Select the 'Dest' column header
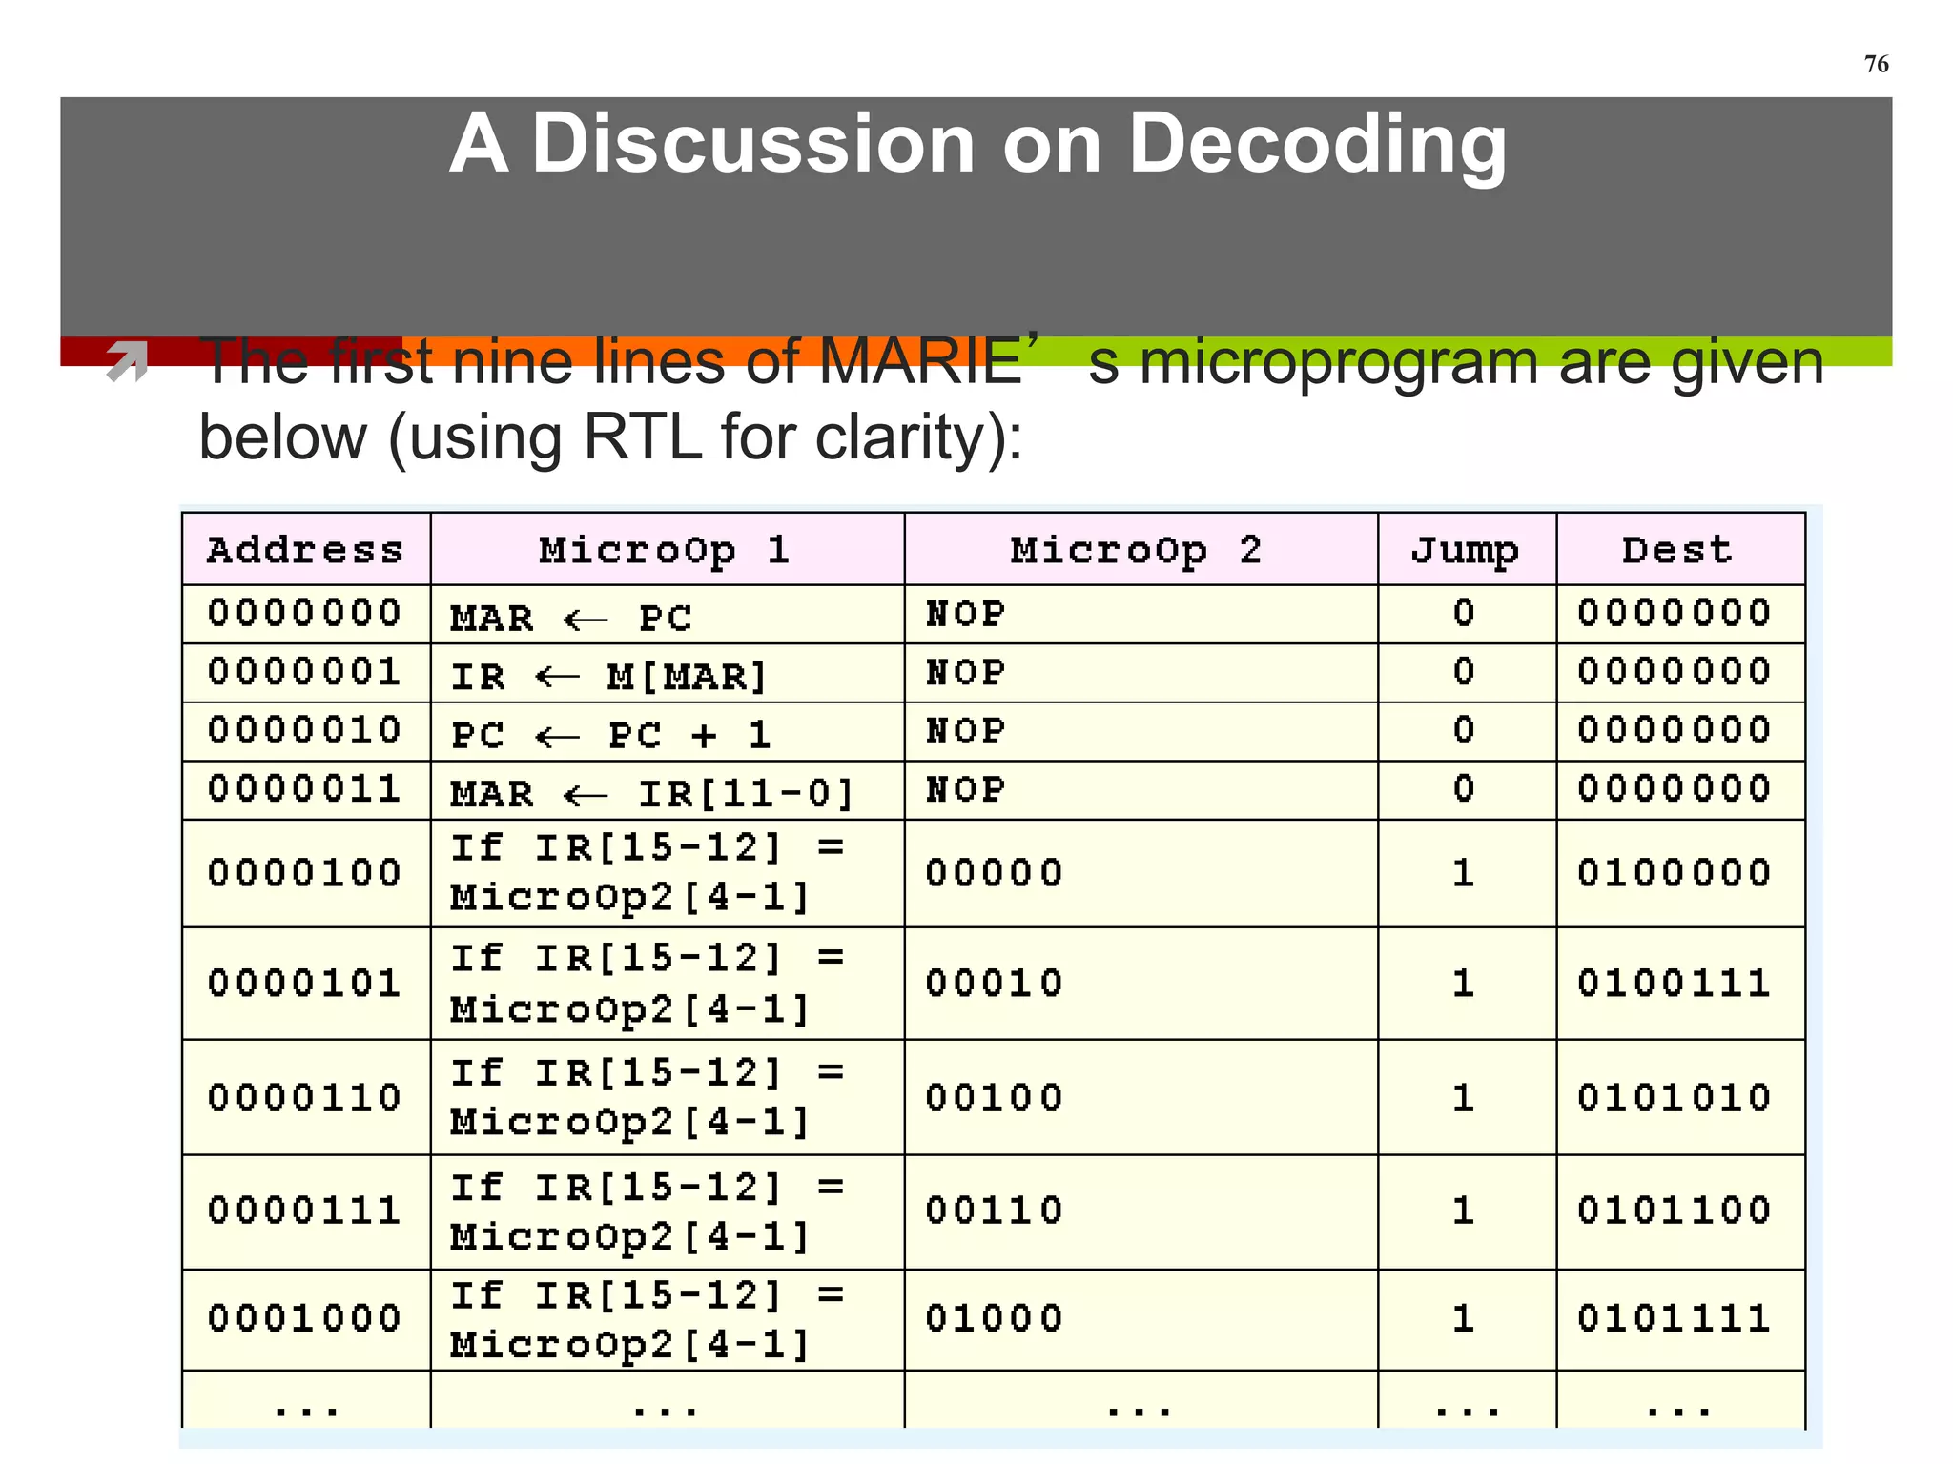 pyautogui.click(x=1680, y=549)
